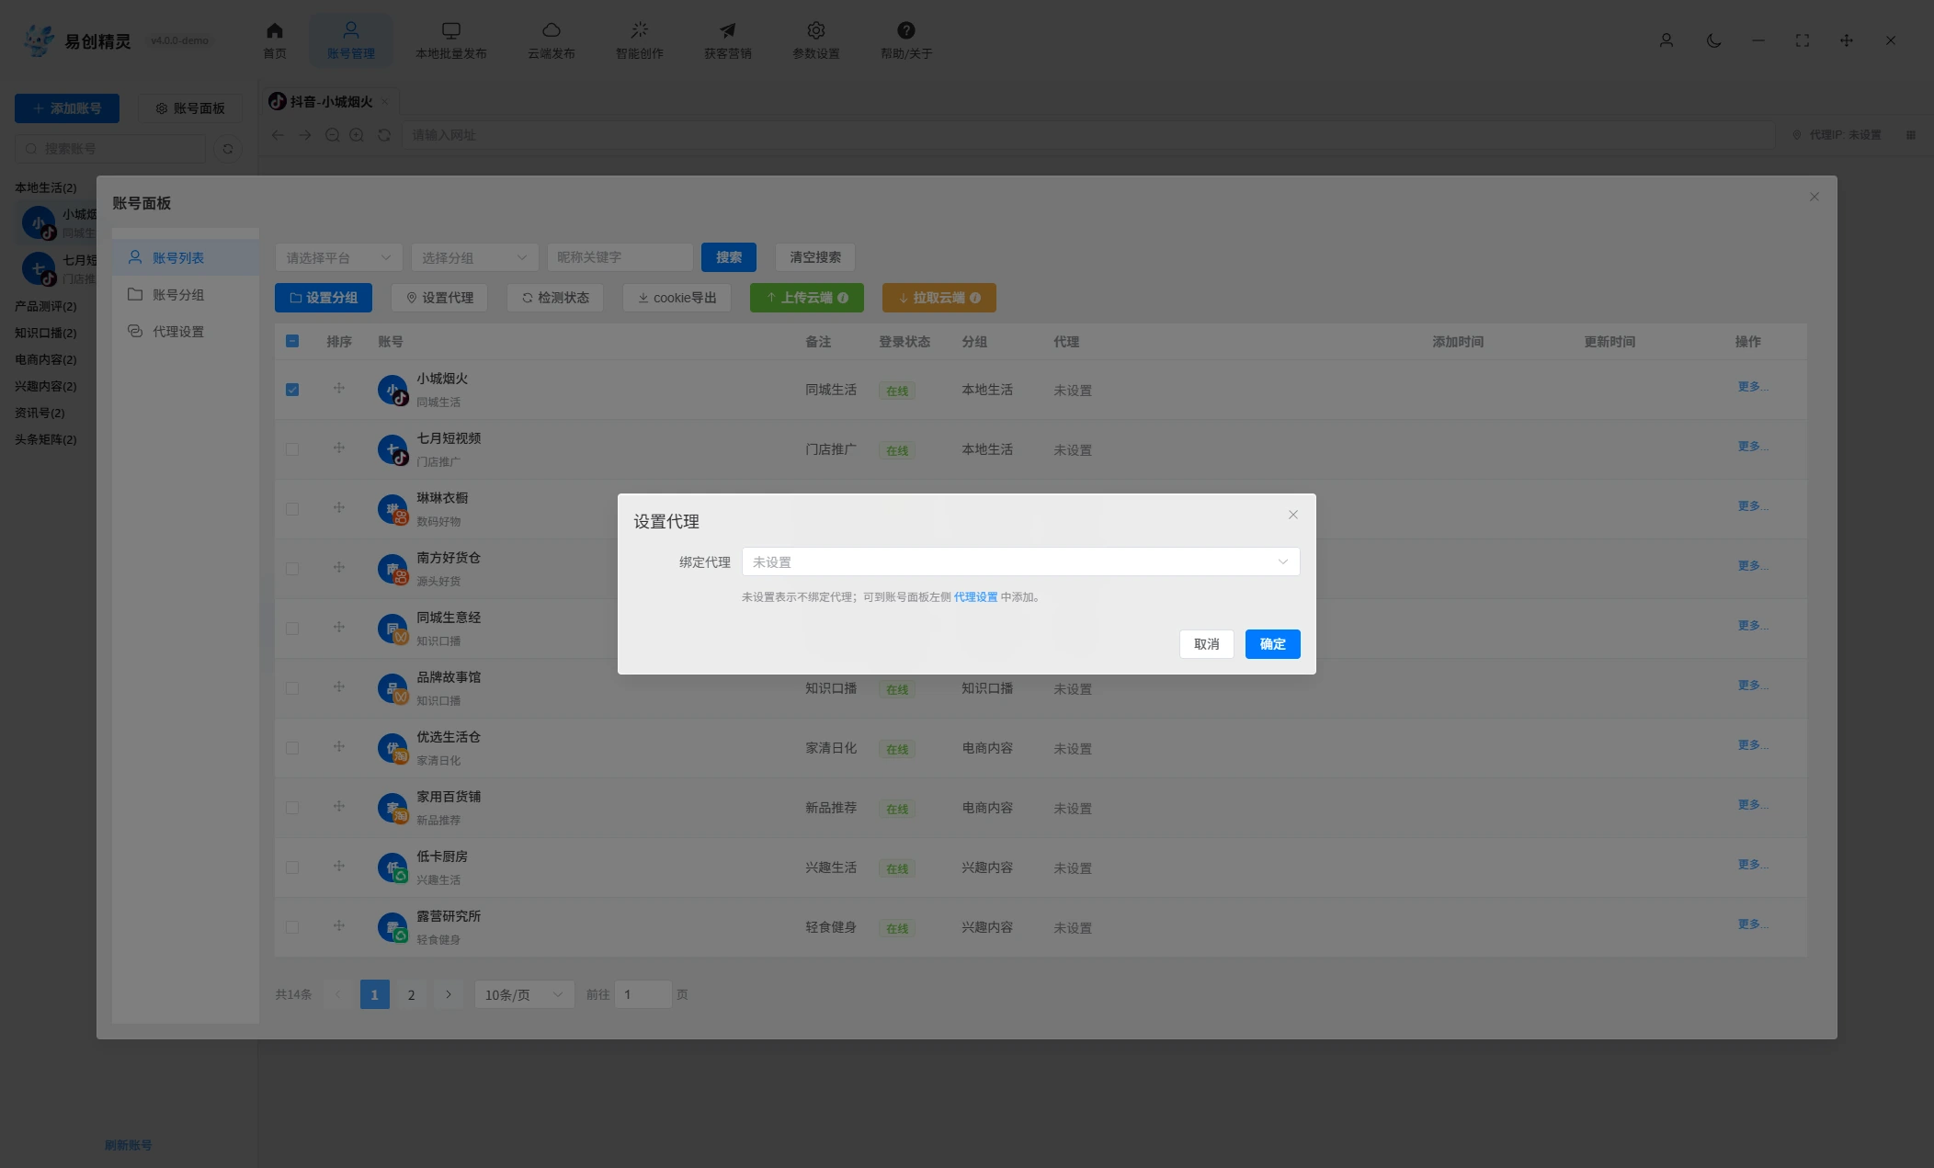Click the 搜索 button
This screenshot has width=1934, height=1168.
tap(728, 257)
